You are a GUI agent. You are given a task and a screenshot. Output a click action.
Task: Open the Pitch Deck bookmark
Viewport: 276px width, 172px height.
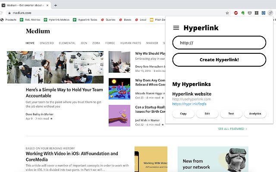pos(157,20)
